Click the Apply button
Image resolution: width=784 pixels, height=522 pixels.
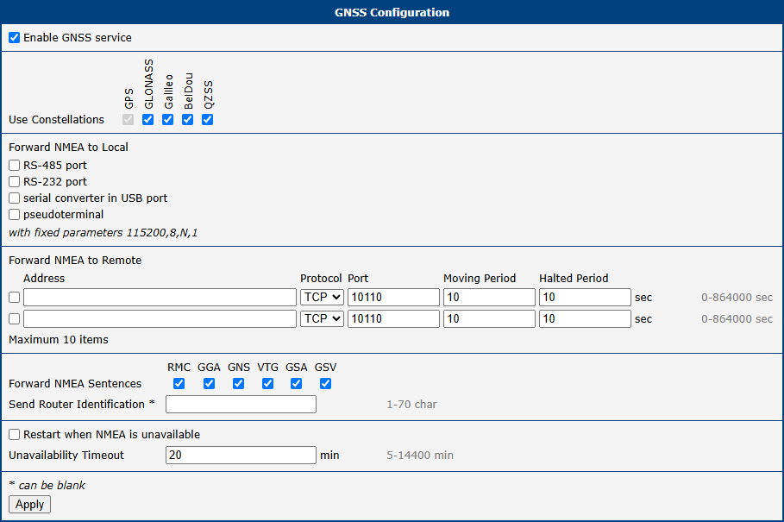pyautogui.click(x=29, y=505)
